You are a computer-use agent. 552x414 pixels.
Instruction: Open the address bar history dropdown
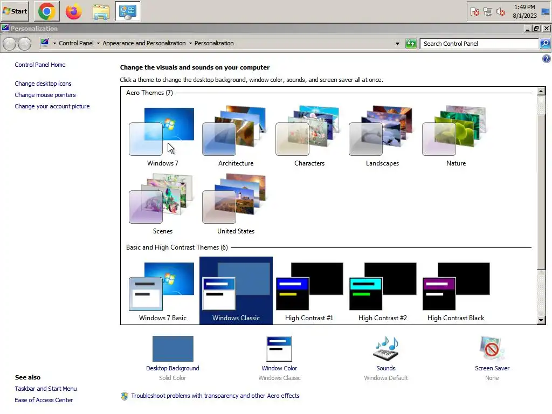coord(397,44)
